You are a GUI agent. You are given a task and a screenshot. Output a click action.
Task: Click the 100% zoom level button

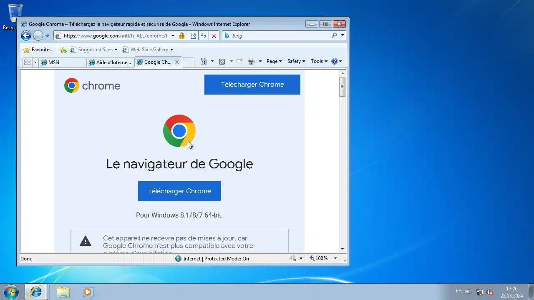click(x=319, y=258)
